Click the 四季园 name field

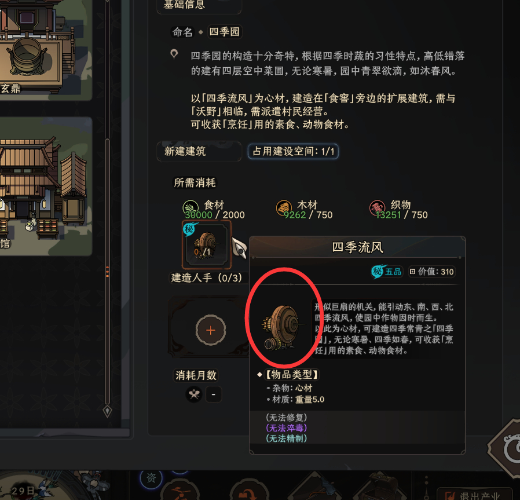click(x=224, y=32)
